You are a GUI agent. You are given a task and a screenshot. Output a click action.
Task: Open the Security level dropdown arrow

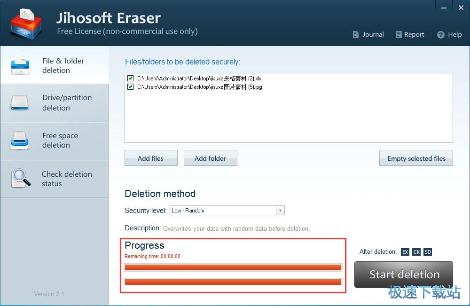[280, 211]
